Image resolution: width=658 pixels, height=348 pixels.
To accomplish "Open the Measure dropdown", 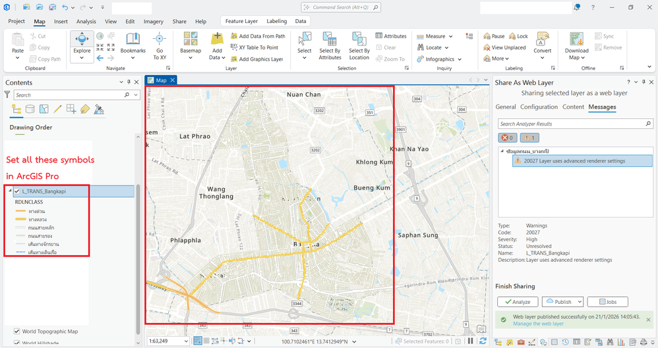I will (451, 36).
